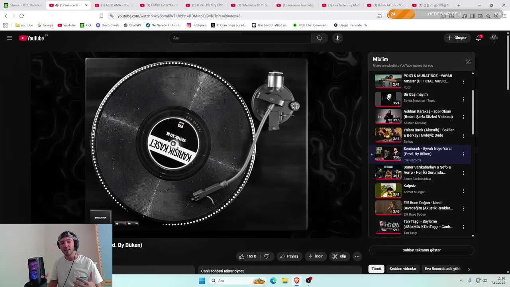This screenshot has height=287, width=510.
Task: Open the Instagram bookmark
Action: (x=196, y=25)
